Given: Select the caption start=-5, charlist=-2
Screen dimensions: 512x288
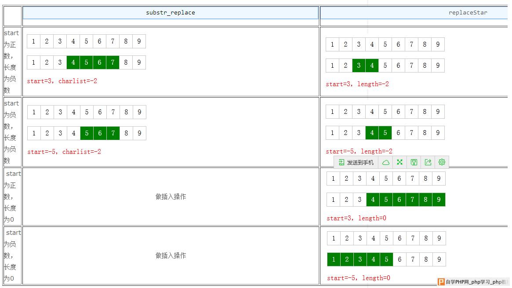Looking at the screenshot, I should click(64, 152).
